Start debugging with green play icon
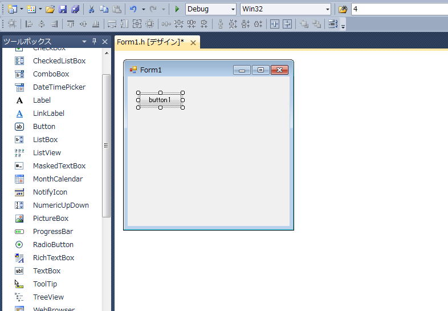The height and width of the screenshot is (311, 448). tap(177, 9)
